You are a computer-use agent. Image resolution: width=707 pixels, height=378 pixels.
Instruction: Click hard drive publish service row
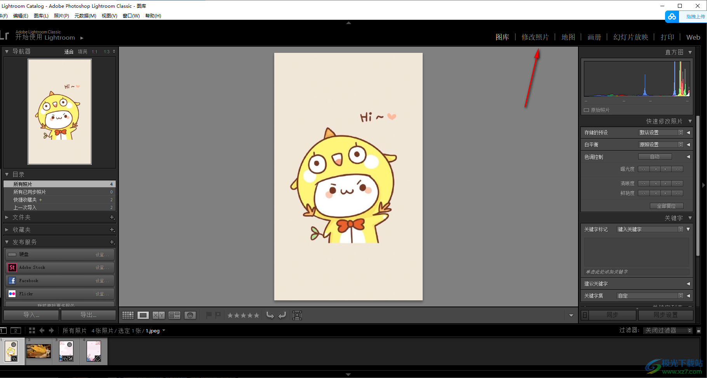click(x=60, y=254)
